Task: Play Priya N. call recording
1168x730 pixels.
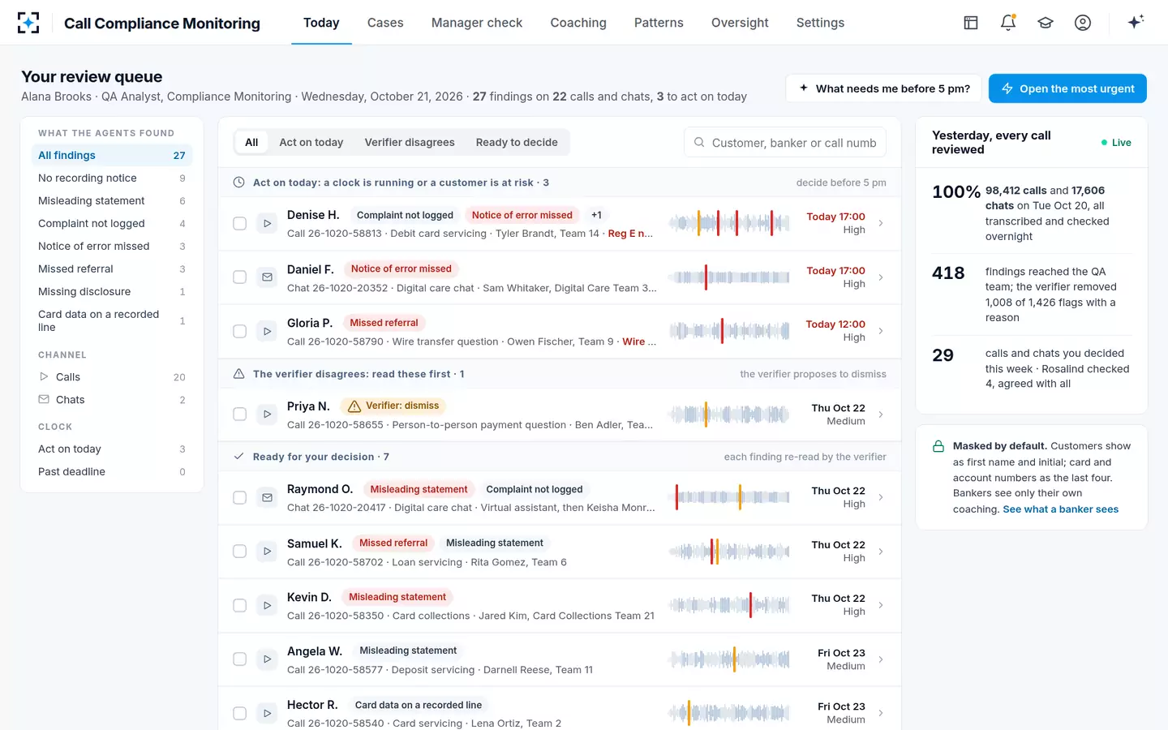Action: tap(267, 414)
